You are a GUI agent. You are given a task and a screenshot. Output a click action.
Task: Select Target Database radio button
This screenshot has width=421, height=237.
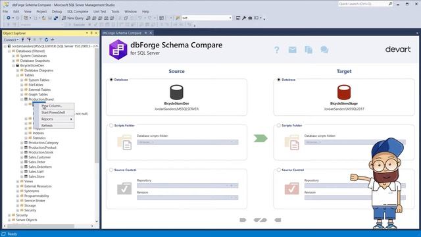(279, 80)
